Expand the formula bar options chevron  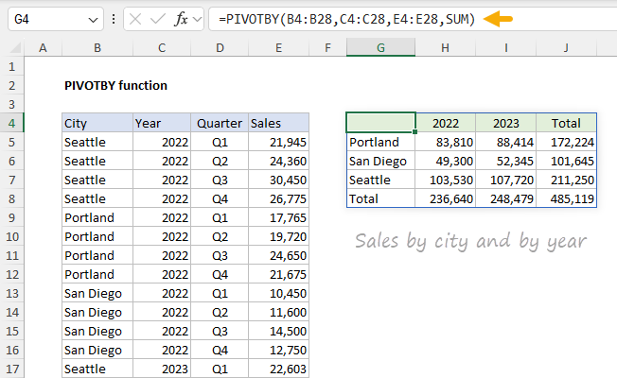point(197,19)
